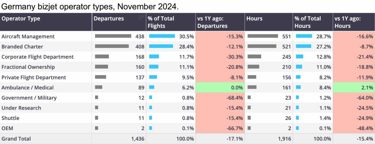The width and height of the screenshot is (375, 144).
Task: Click the blue 28.4% bar for Branded Charter
Action: tap(161, 47)
